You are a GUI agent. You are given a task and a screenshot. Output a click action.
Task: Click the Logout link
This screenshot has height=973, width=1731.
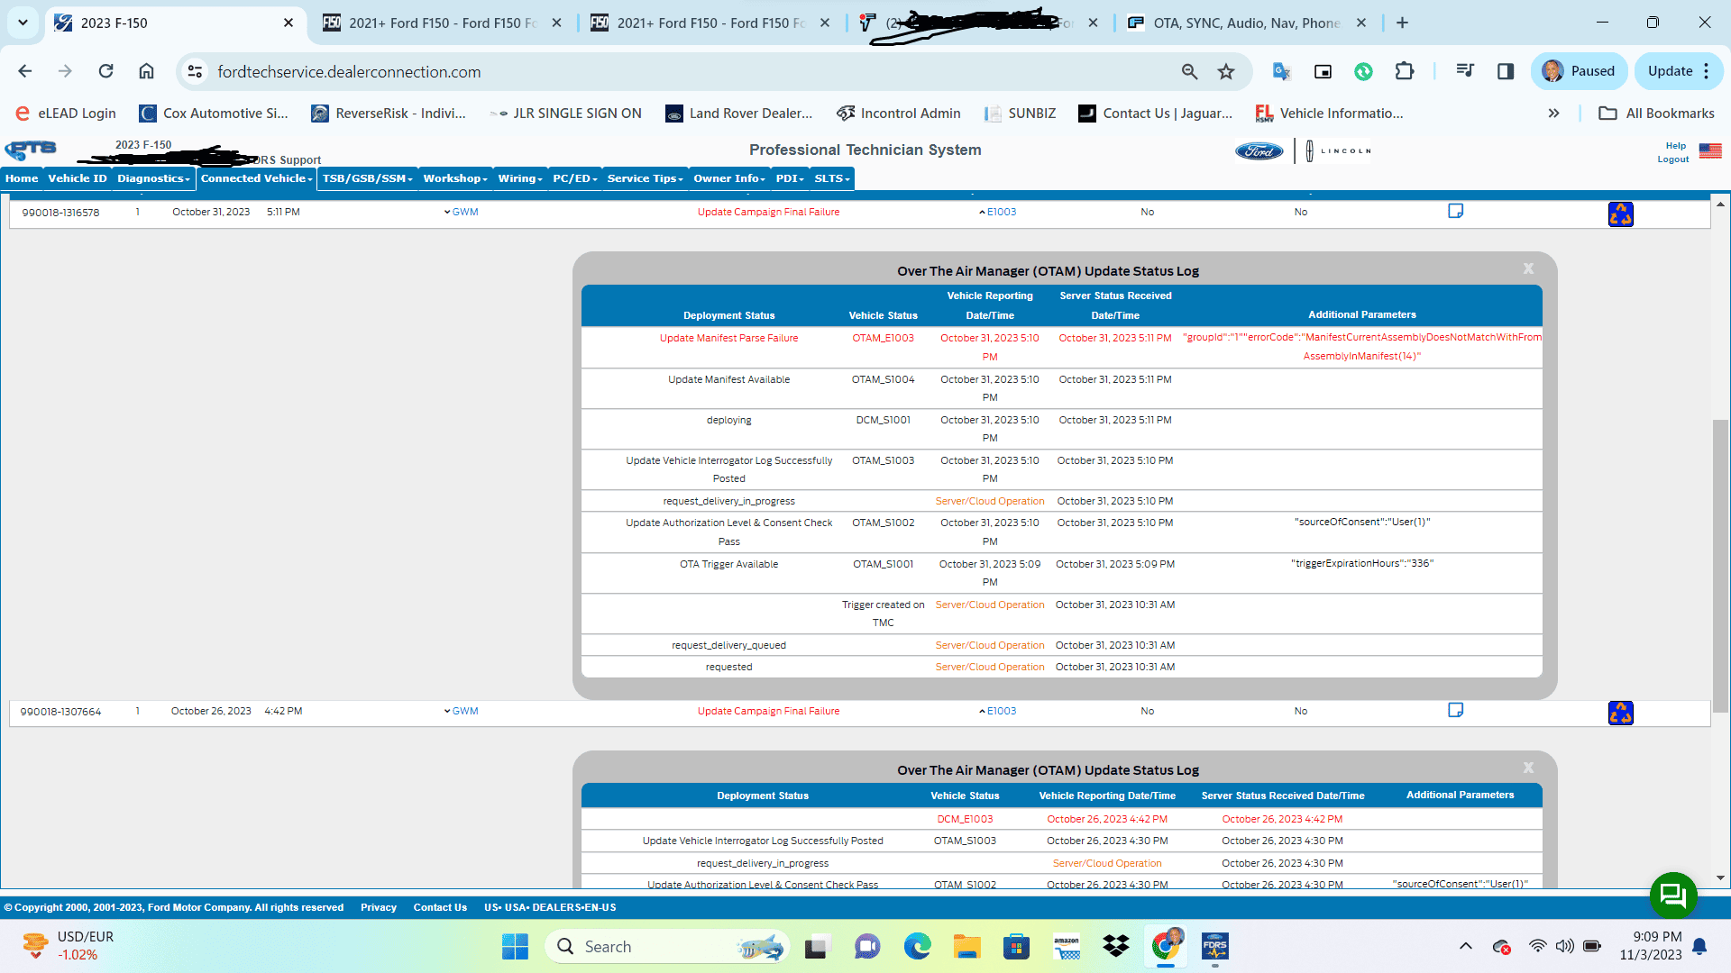tap(1672, 159)
